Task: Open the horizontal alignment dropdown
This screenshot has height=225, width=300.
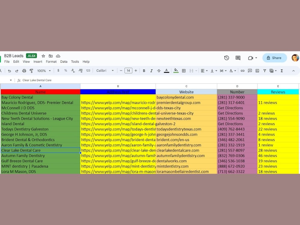Action: click(204, 71)
